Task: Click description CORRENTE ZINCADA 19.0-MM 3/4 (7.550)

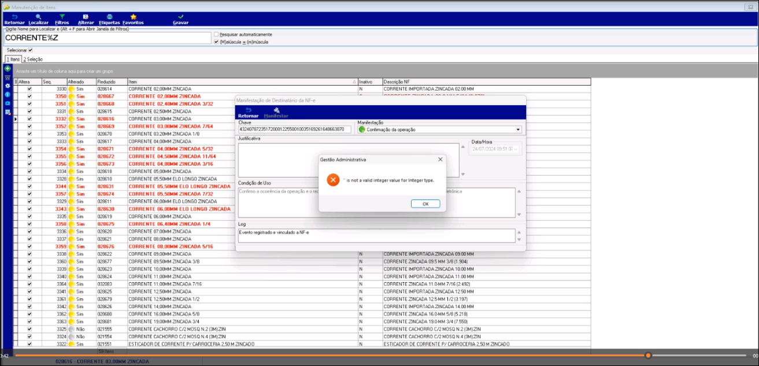Action: 427,321
